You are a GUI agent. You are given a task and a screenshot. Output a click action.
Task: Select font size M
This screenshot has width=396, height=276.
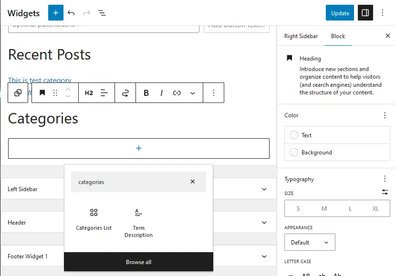pos(324,208)
